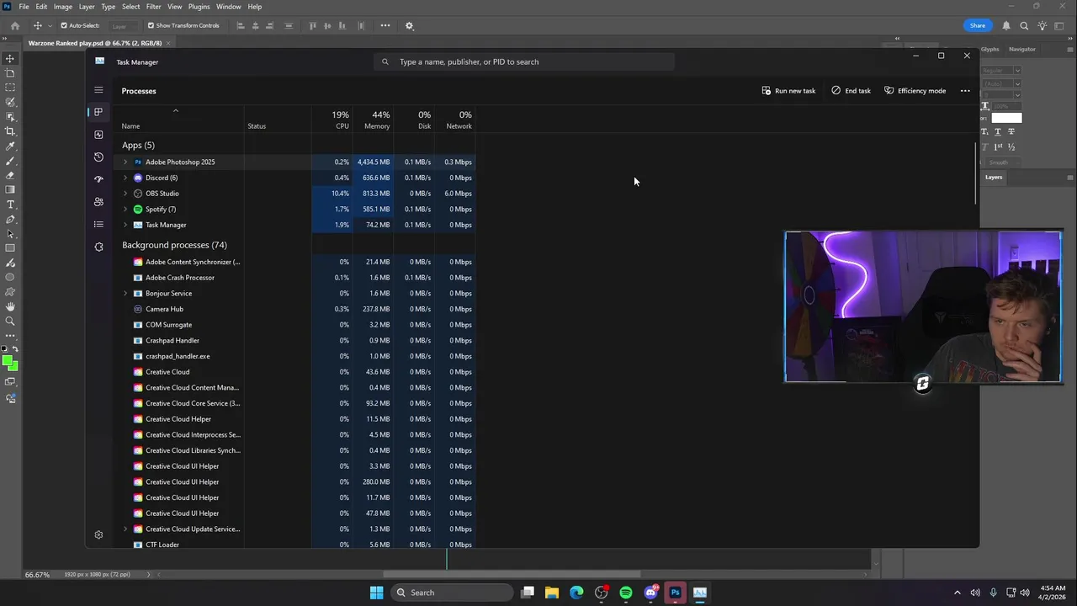Screen dimensions: 1077x606
Task: Open Task Manager navigation hamburger menu
Action: tap(98, 90)
